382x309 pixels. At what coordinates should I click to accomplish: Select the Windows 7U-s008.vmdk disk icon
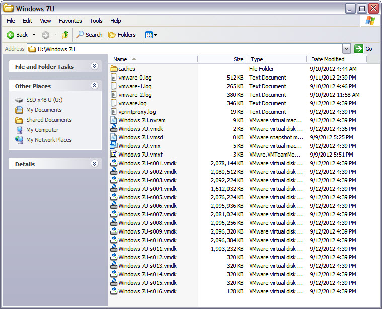click(x=114, y=223)
